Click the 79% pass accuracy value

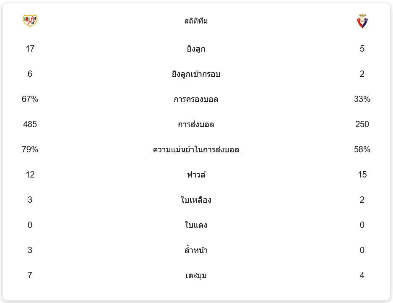coord(30,150)
